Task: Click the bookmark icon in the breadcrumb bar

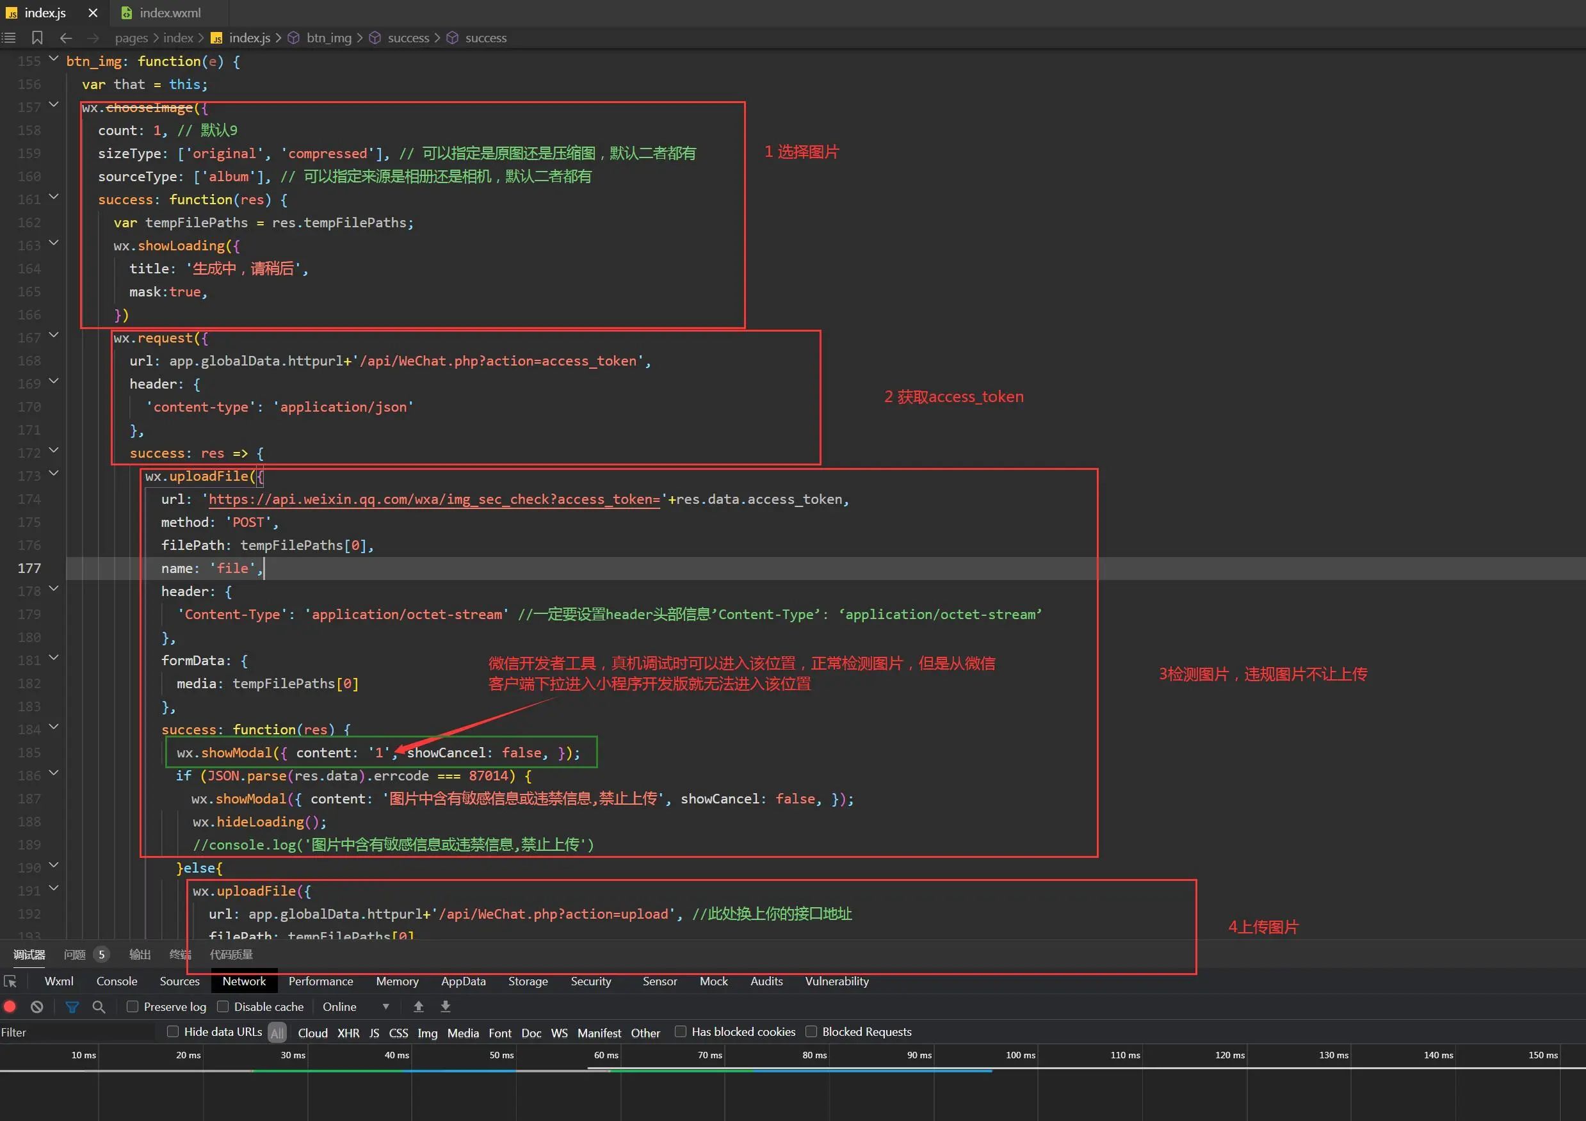Action: tap(37, 38)
